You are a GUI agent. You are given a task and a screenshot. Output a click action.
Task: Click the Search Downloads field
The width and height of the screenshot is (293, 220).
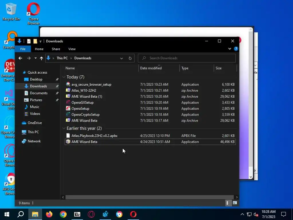pyautogui.click(x=187, y=58)
